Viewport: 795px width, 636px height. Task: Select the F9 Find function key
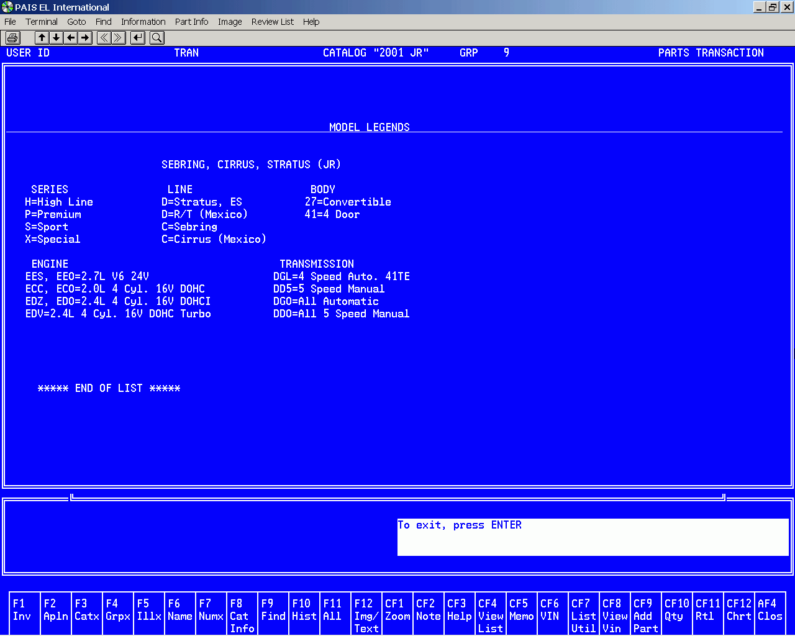tap(273, 614)
